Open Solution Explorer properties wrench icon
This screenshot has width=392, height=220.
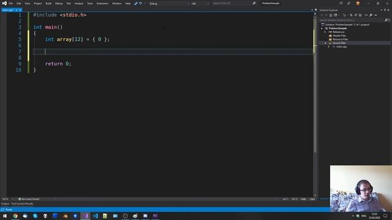click(x=371, y=15)
